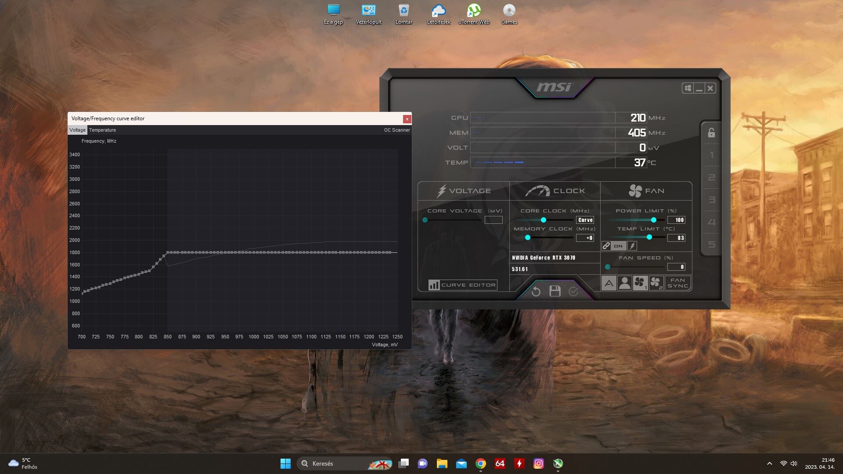Toggle the Auto fan mode 'A' button
The image size is (843, 474).
click(609, 283)
